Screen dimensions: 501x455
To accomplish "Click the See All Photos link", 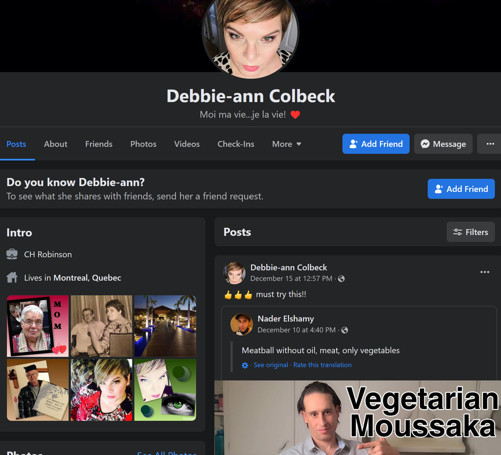I will [167, 453].
